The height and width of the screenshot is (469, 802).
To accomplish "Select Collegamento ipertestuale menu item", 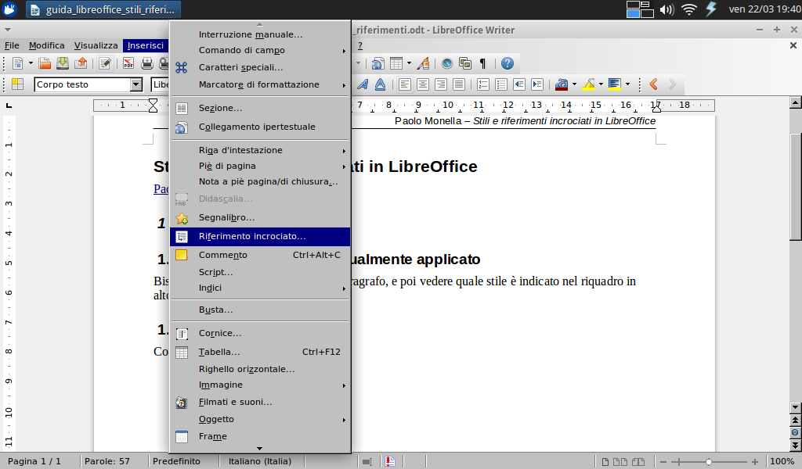I will click(260, 127).
